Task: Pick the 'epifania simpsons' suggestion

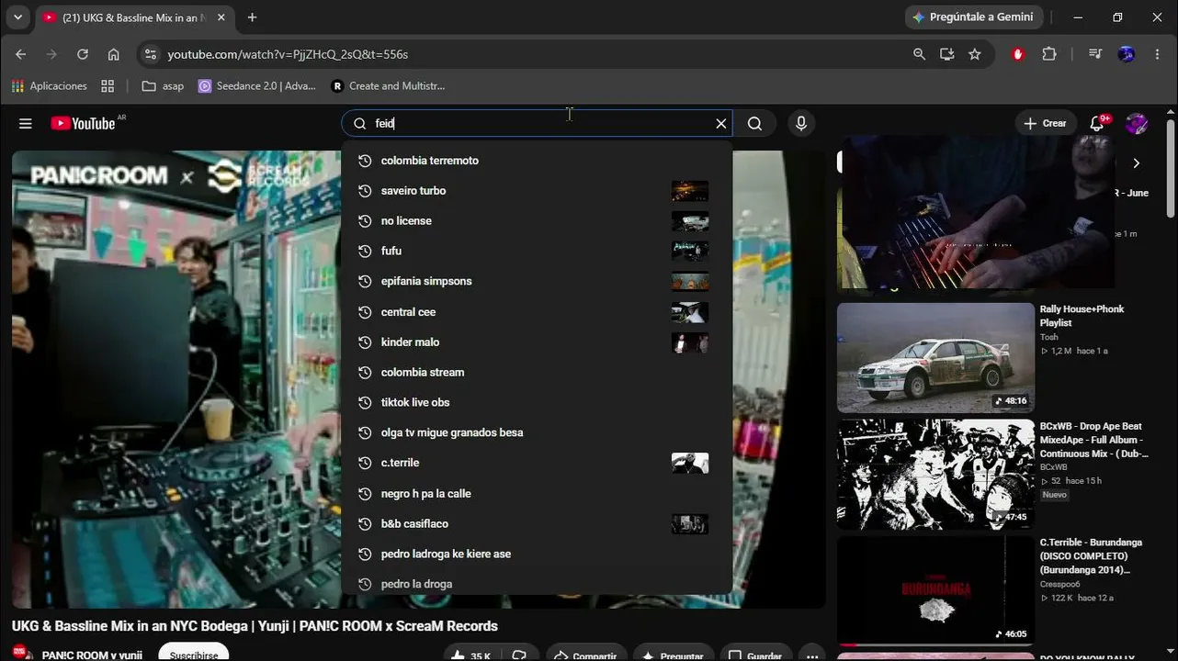Action: pos(537,281)
